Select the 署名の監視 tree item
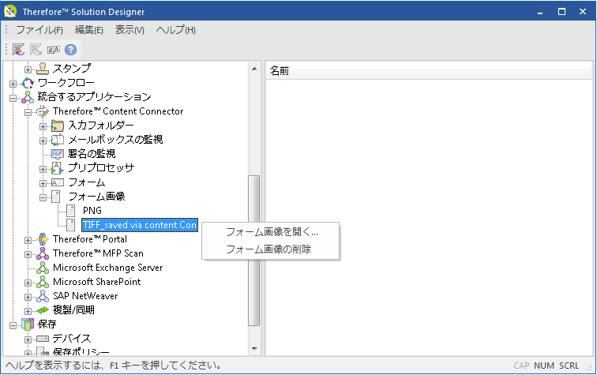 92,153
